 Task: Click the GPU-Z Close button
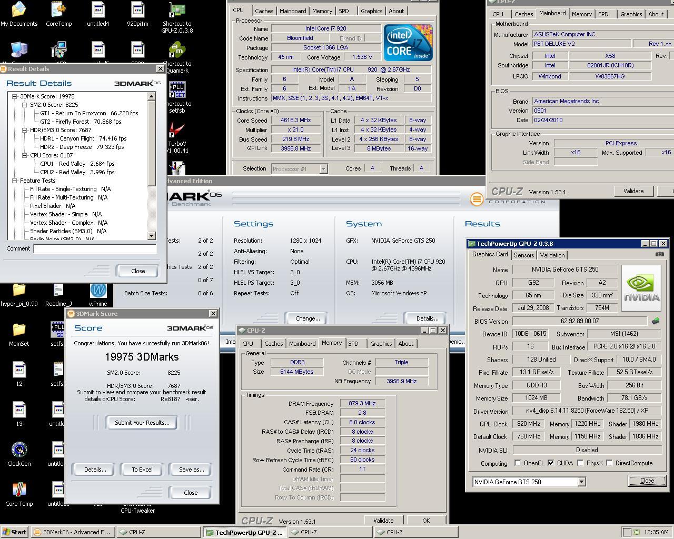647,481
